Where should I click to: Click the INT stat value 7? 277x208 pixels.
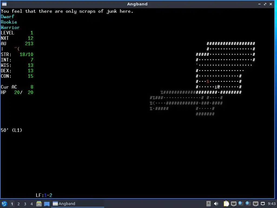[x=32, y=60]
